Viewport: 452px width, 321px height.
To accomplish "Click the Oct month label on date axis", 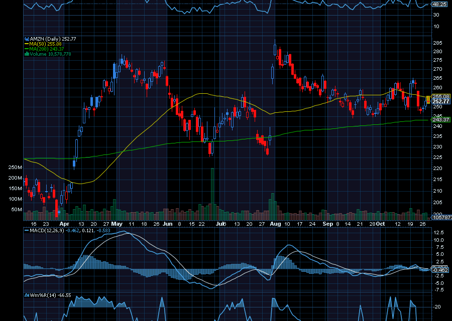I will (x=381, y=224).
